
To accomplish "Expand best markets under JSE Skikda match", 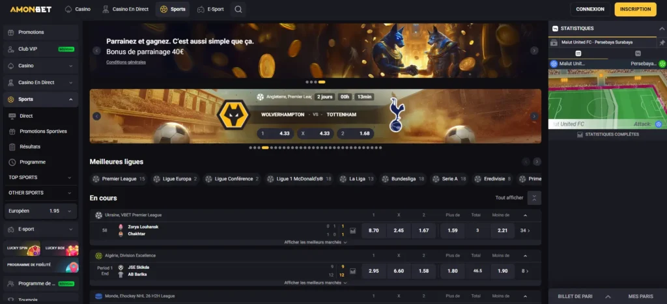I will point(315,283).
